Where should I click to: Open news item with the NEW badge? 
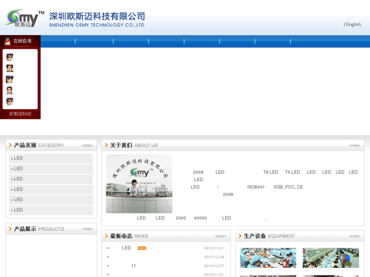click(127, 248)
